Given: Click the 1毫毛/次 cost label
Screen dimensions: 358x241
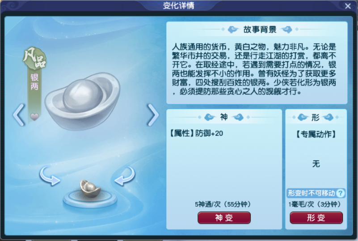Looking at the screenshot, I should coord(314,204).
